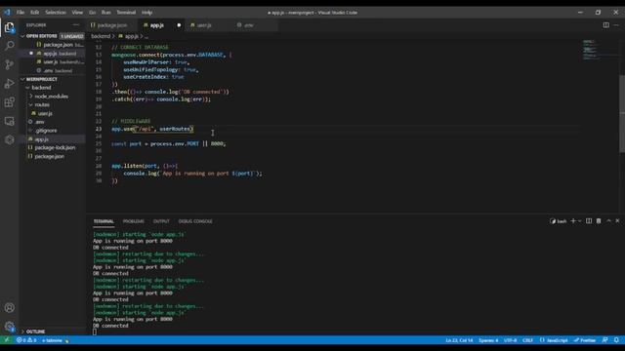Image resolution: width=625 pixels, height=351 pixels.
Task: Open the Remote Explorer view
Action: pyautogui.click(x=9, y=121)
